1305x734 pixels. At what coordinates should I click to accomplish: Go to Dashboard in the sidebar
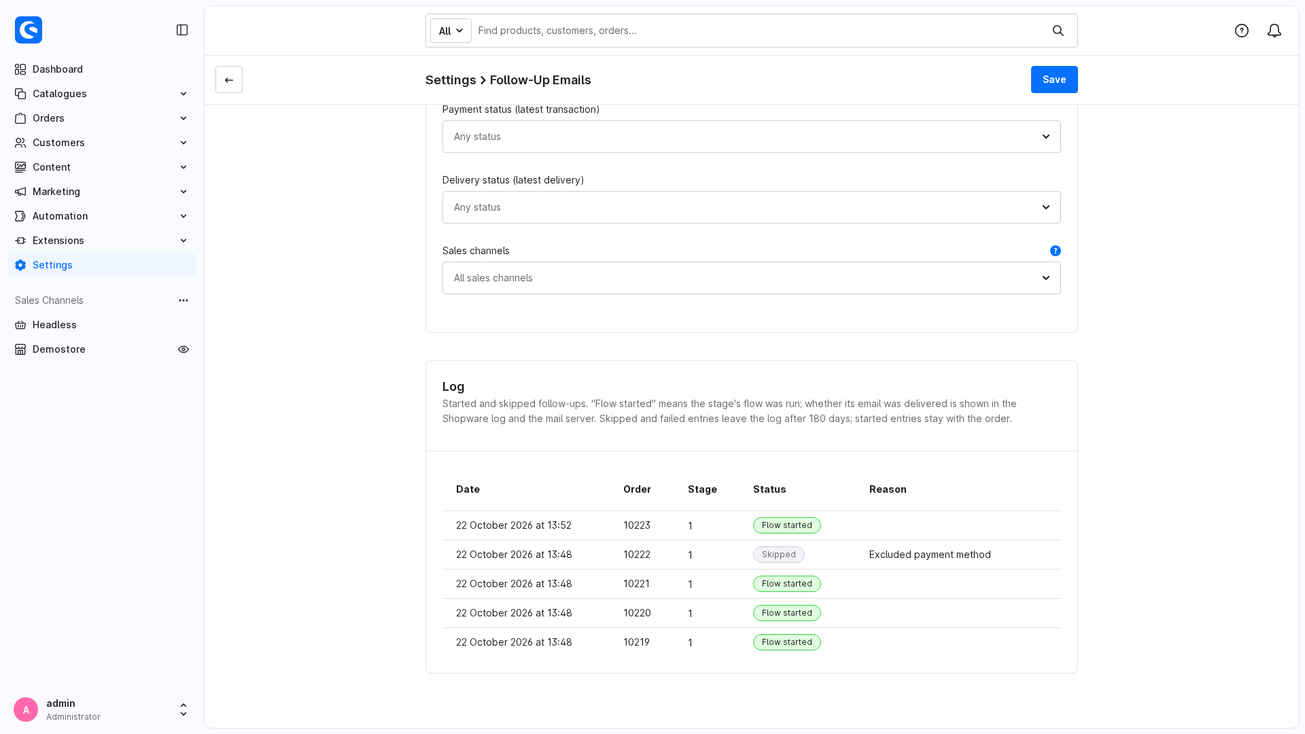[x=102, y=69]
